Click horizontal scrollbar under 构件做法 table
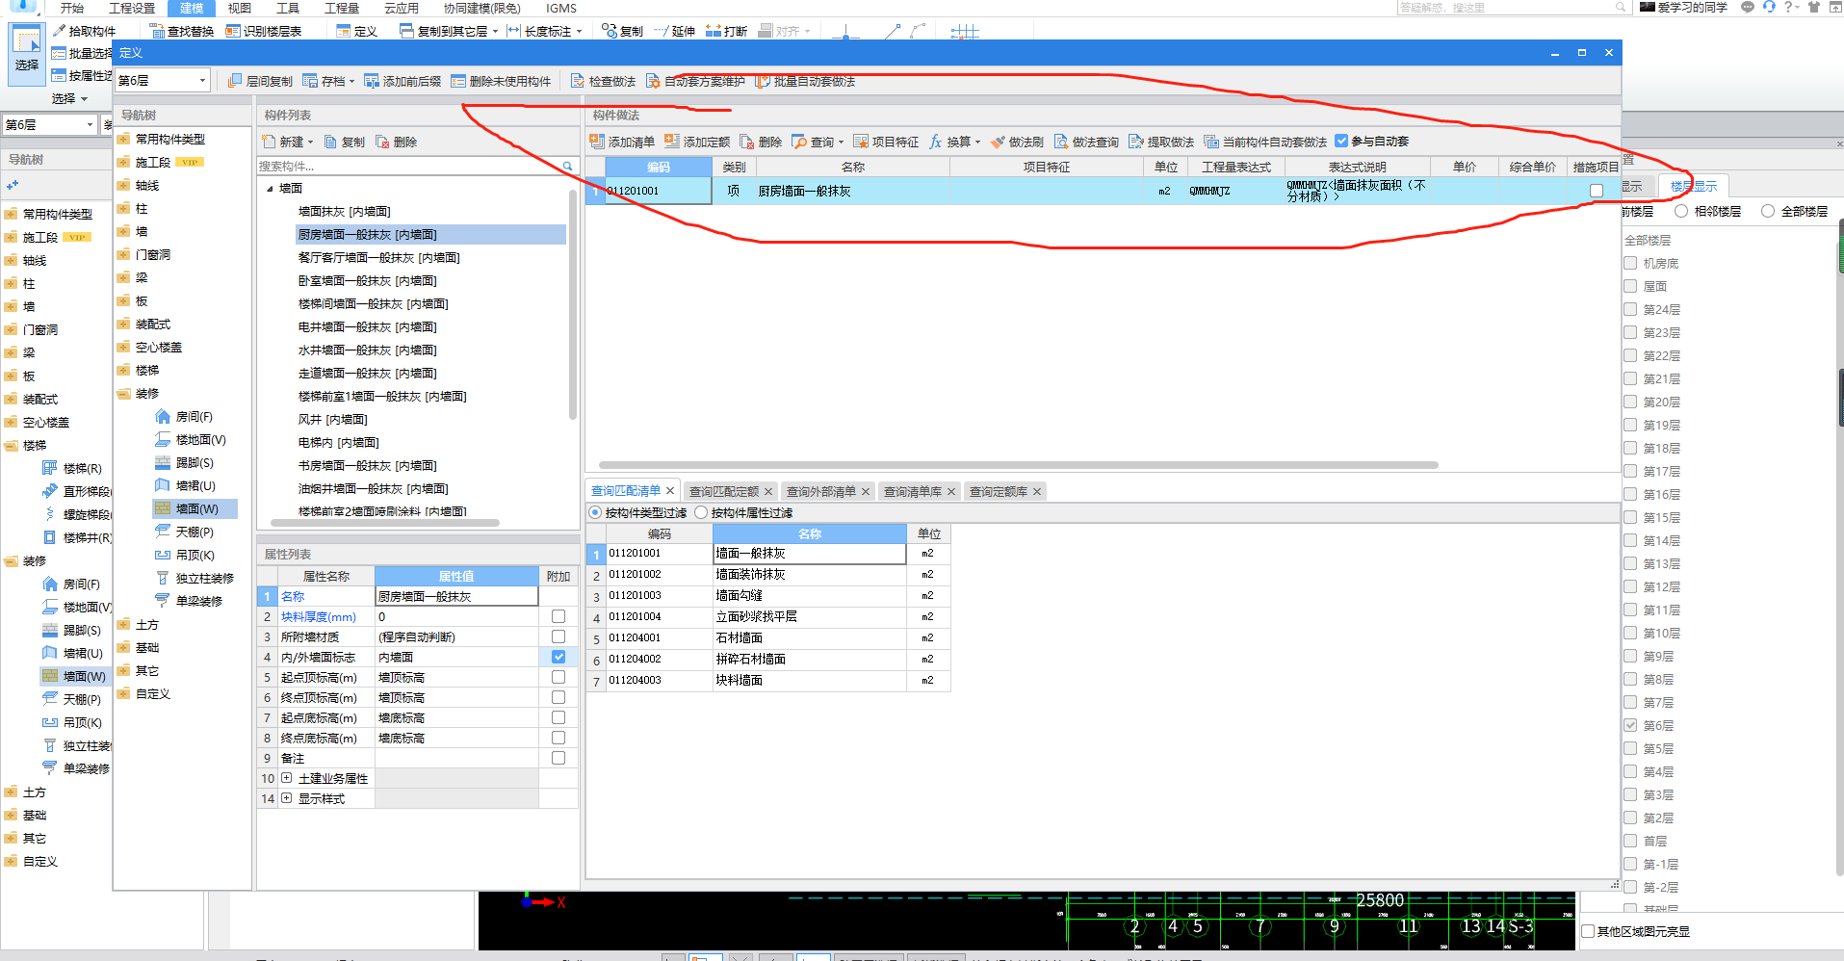The image size is (1844, 961). [1018, 465]
